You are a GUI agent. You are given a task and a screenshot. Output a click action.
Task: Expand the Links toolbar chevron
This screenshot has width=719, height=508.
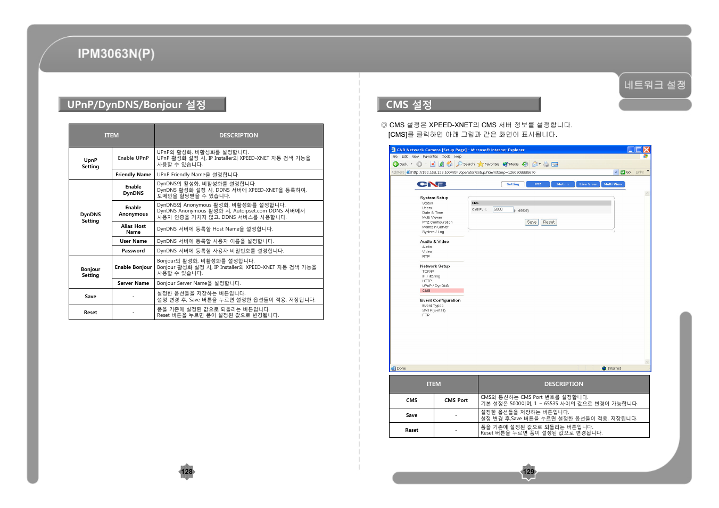648,171
